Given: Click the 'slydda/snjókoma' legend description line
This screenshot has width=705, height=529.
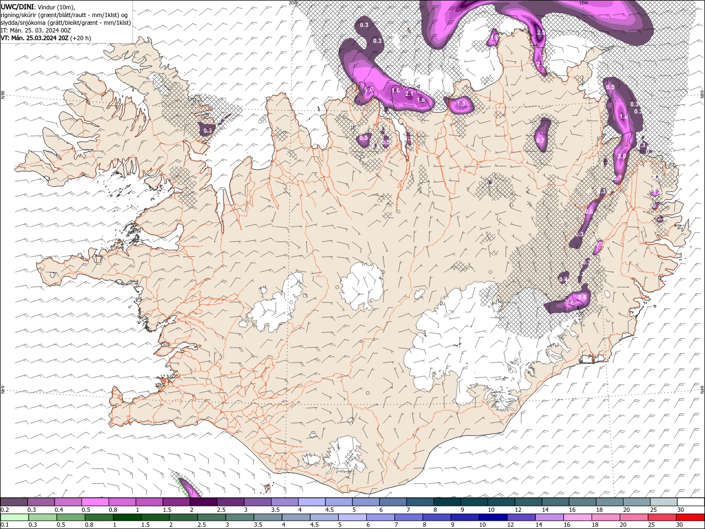Looking at the screenshot, I should tap(66, 23).
